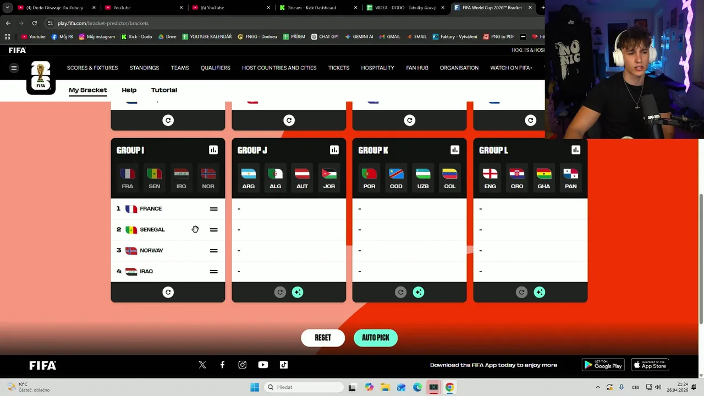Open Host Countries and Cities menu

pos(279,68)
